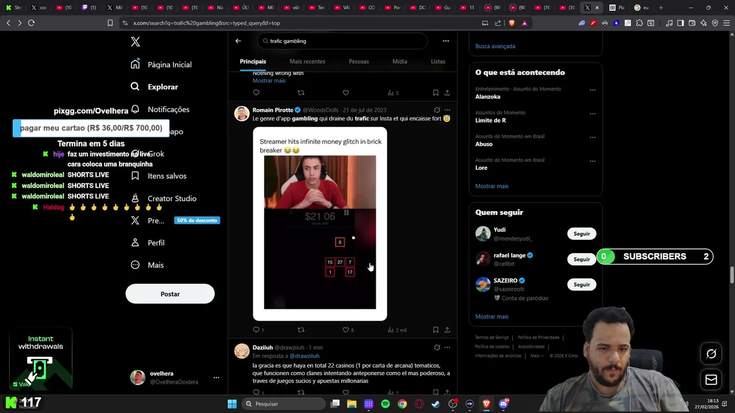Open the Notificações bell icon
The height and width of the screenshot is (413, 735).
coord(135,109)
